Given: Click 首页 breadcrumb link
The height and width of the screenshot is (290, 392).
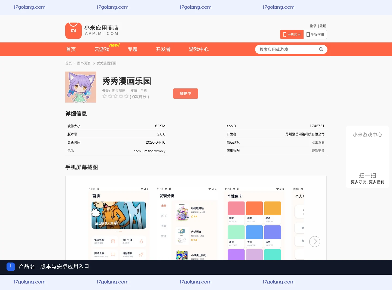Looking at the screenshot, I should (x=68, y=63).
